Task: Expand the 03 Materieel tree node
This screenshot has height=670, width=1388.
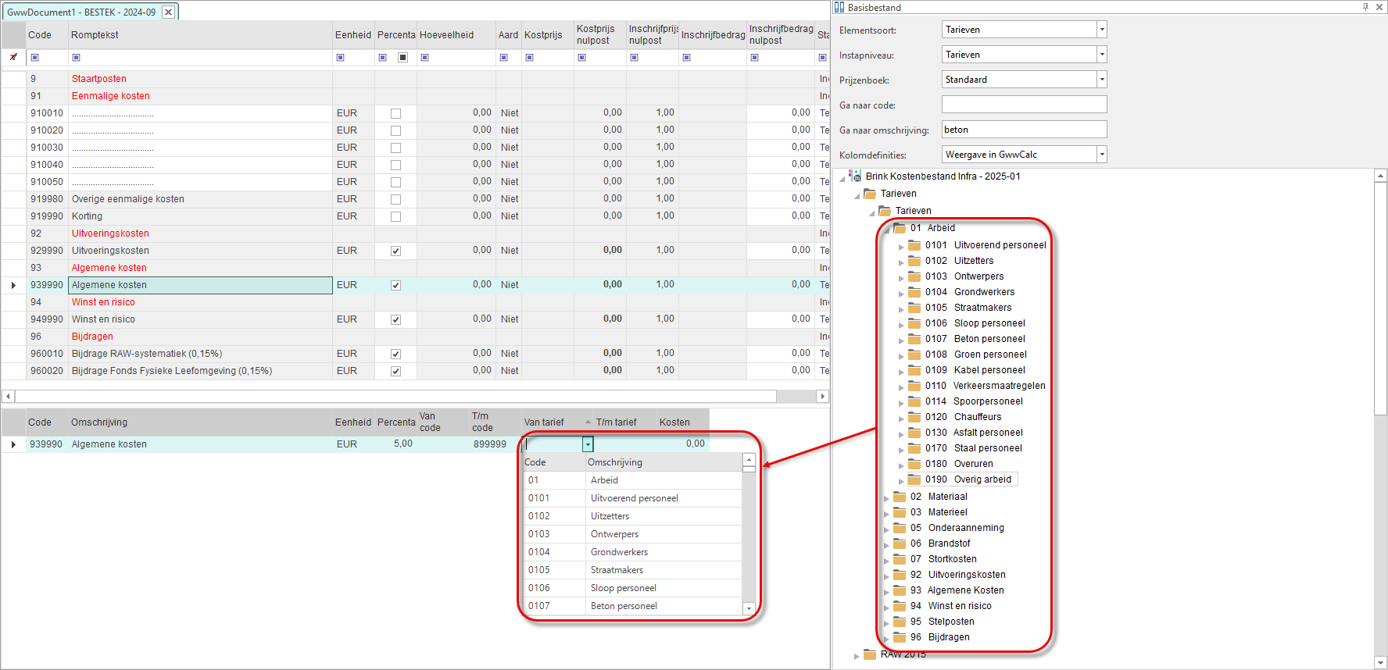Action: [x=886, y=513]
